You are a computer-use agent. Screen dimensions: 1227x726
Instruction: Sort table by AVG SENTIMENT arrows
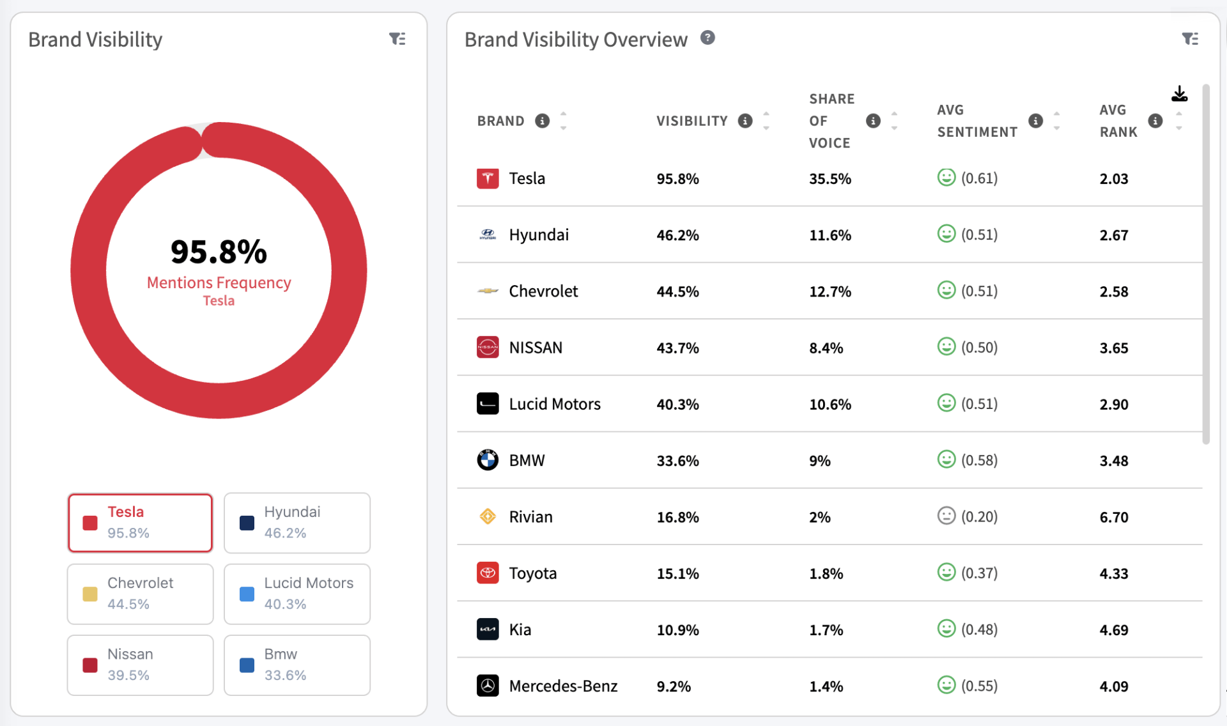click(x=1056, y=121)
